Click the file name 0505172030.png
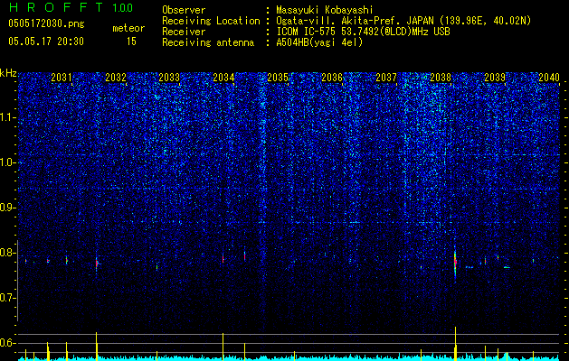Viewport: 569px width, 361px height. pyautogui.click(x=46, y=23)
